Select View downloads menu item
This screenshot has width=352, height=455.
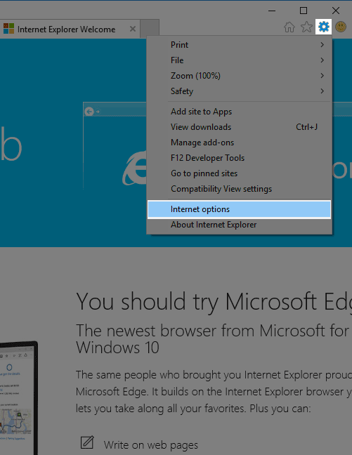point(240,127)
